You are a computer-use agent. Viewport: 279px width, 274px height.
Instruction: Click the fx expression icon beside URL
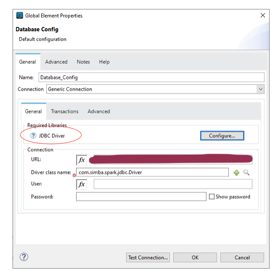[82, 159]
